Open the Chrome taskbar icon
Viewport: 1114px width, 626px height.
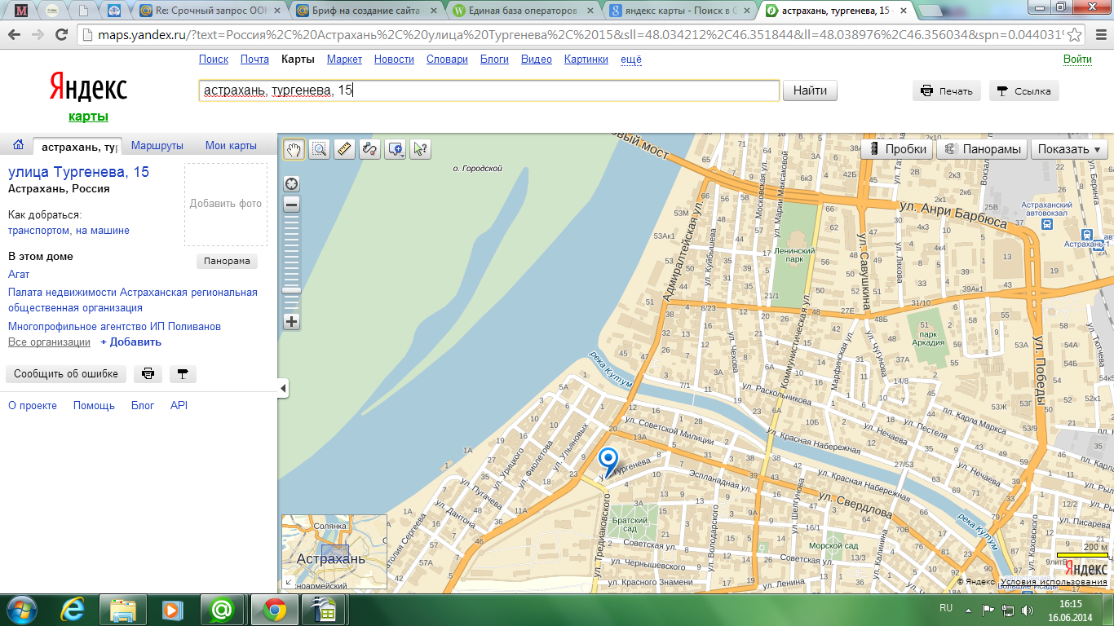click(x=274, y=609)
